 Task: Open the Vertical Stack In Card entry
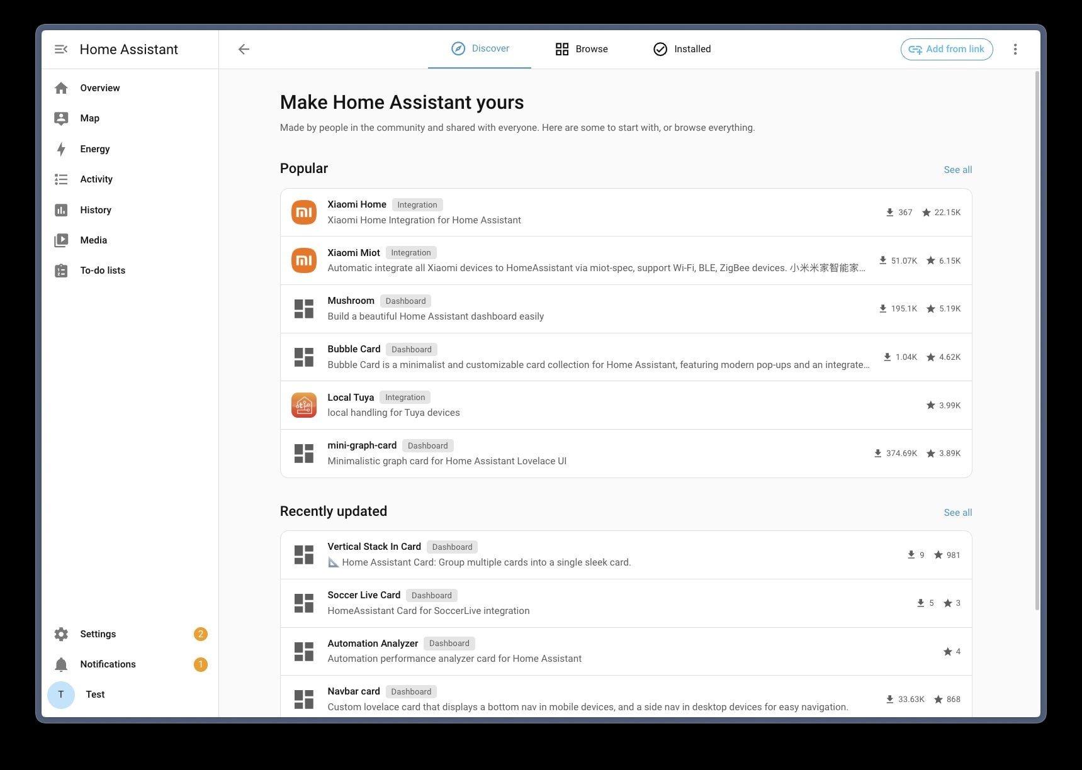[x=626, y=555]
